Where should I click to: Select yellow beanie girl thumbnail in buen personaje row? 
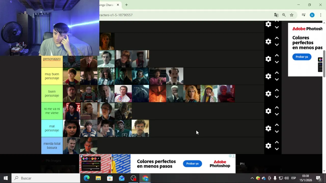click(x=209, y=94)
